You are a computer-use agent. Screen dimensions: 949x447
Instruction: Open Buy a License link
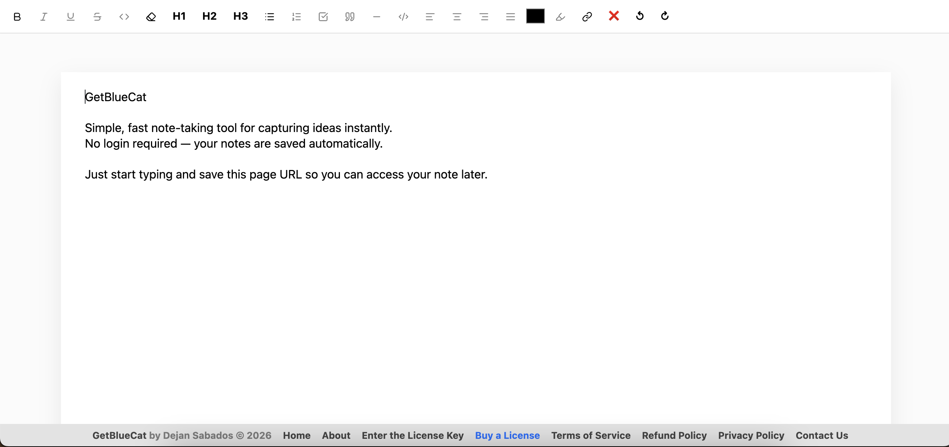click(x=507, y=435)
